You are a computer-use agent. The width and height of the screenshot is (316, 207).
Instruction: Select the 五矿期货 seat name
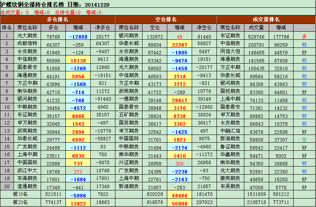pos(129,115)
